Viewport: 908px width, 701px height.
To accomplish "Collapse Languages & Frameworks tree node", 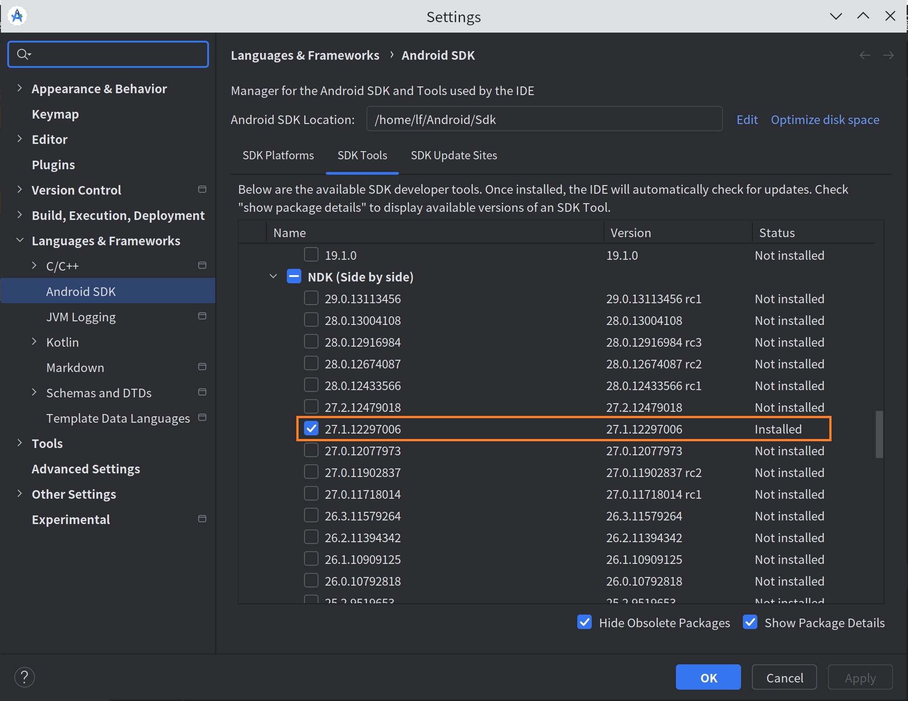I will tap(19, 240).
